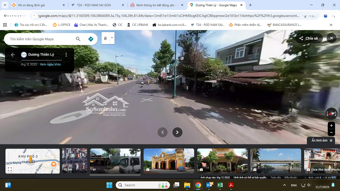Select the yellow temple gate thumbnail
This screenshot has height=191, width=340.
click(x=169, y=161)
